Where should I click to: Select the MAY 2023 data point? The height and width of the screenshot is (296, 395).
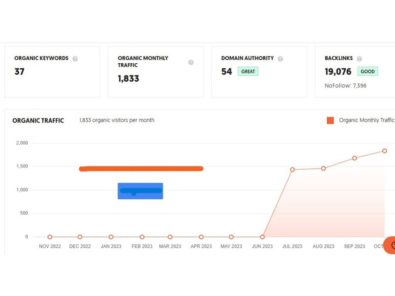pyautogui.click(x=231, y=237)
